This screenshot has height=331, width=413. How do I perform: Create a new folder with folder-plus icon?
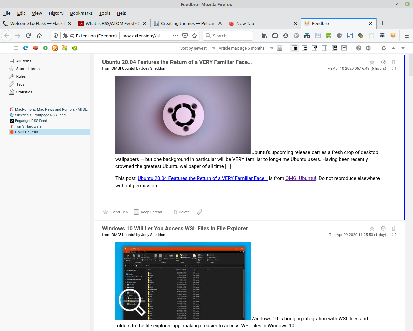pyautogui.click(x=65, y=48)
